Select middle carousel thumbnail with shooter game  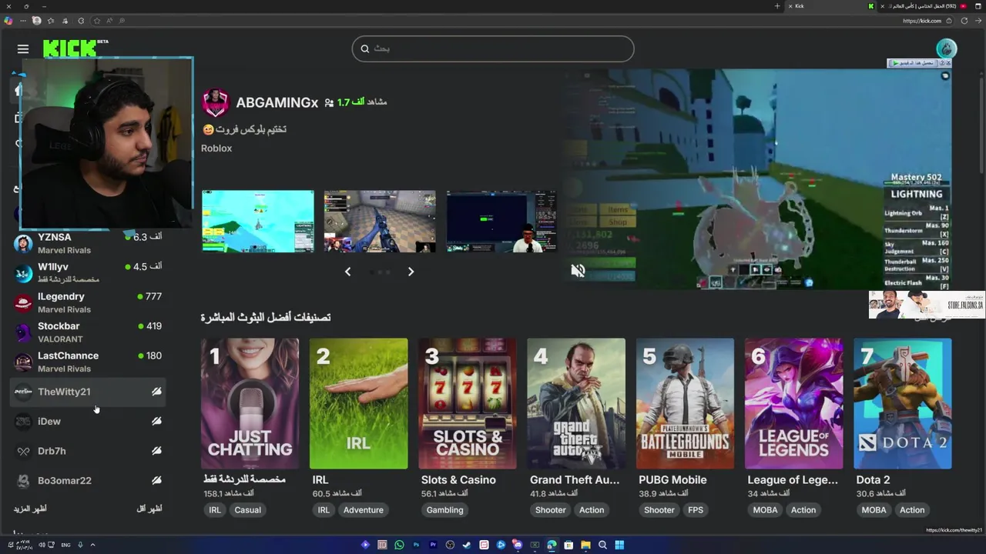(x=380, y=221)
